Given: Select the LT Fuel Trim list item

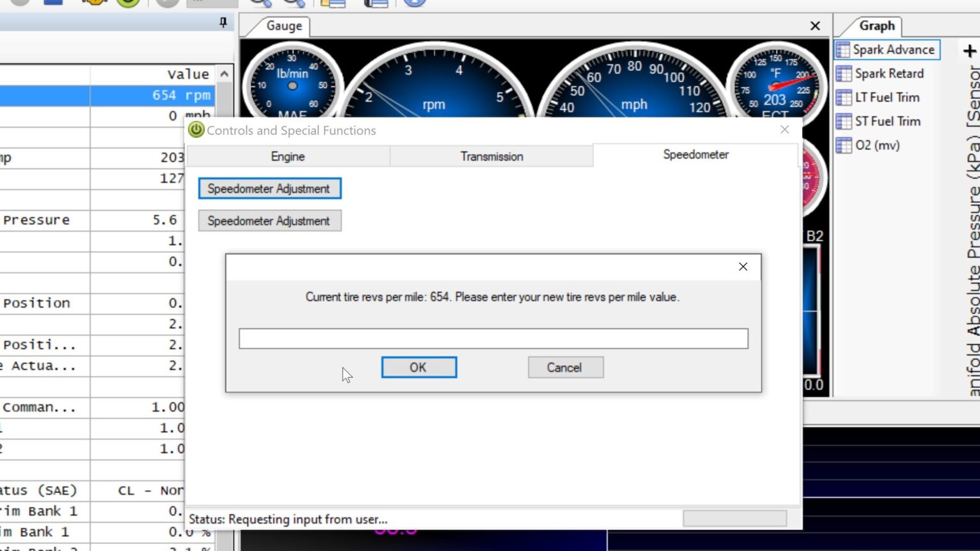Looking at the screenshot, I should (x=887, y=97).
